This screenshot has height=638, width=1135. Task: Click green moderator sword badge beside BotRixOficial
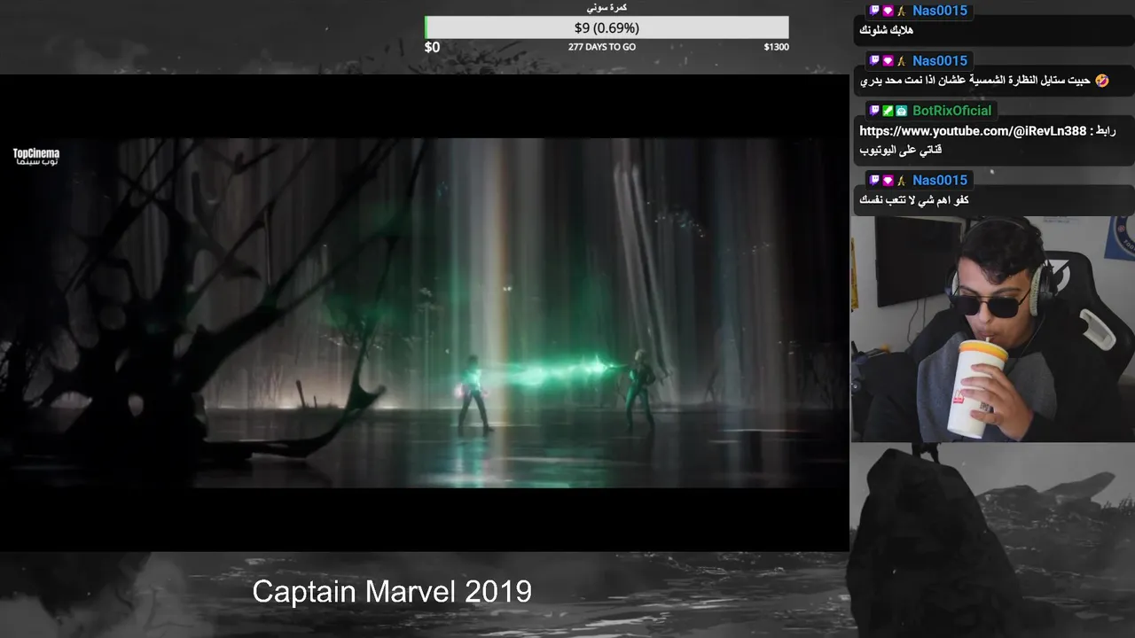(x=888, y=111)
